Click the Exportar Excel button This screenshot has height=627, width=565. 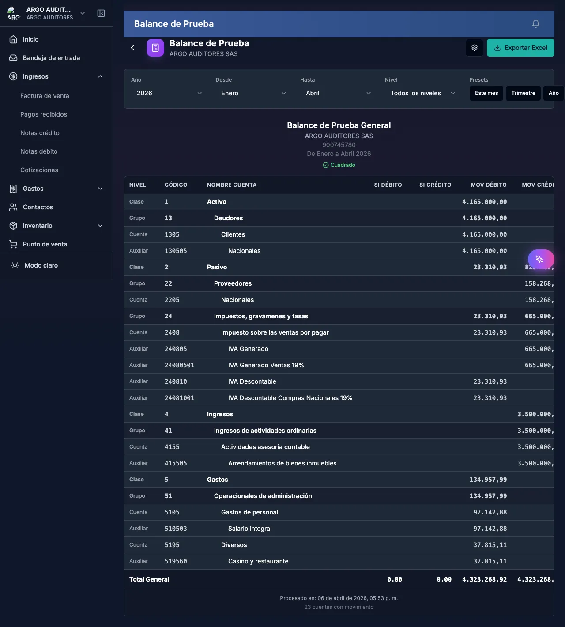pos(520,48)
